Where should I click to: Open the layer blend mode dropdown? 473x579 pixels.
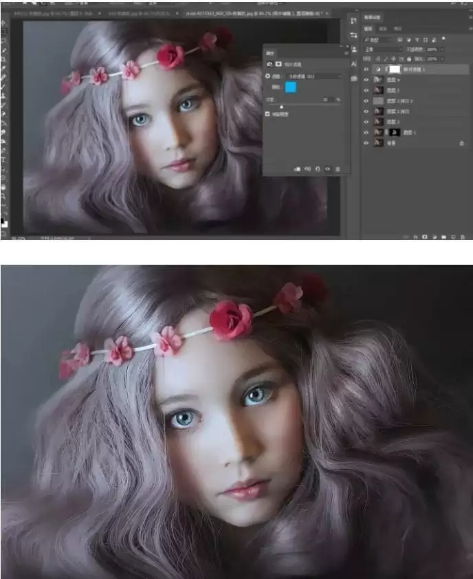(x=383, y=50)
